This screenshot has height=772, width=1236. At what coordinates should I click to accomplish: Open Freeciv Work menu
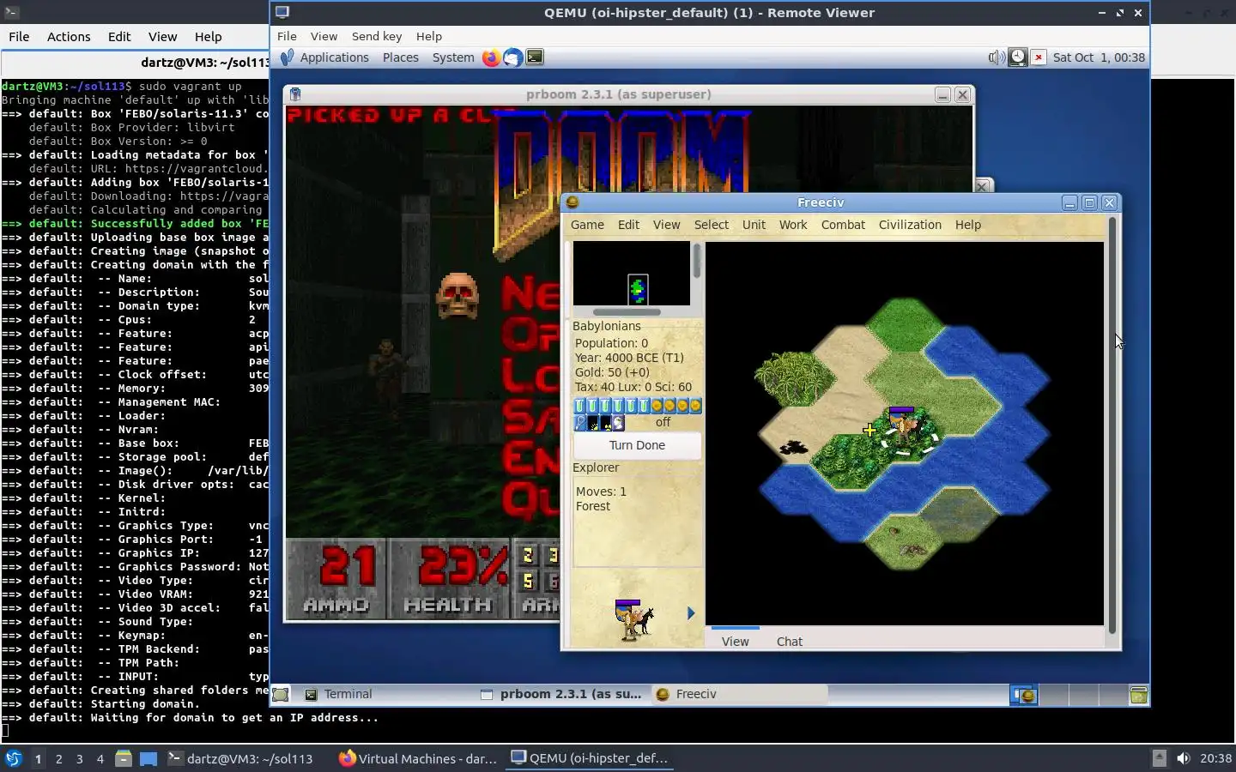[793, 225]
